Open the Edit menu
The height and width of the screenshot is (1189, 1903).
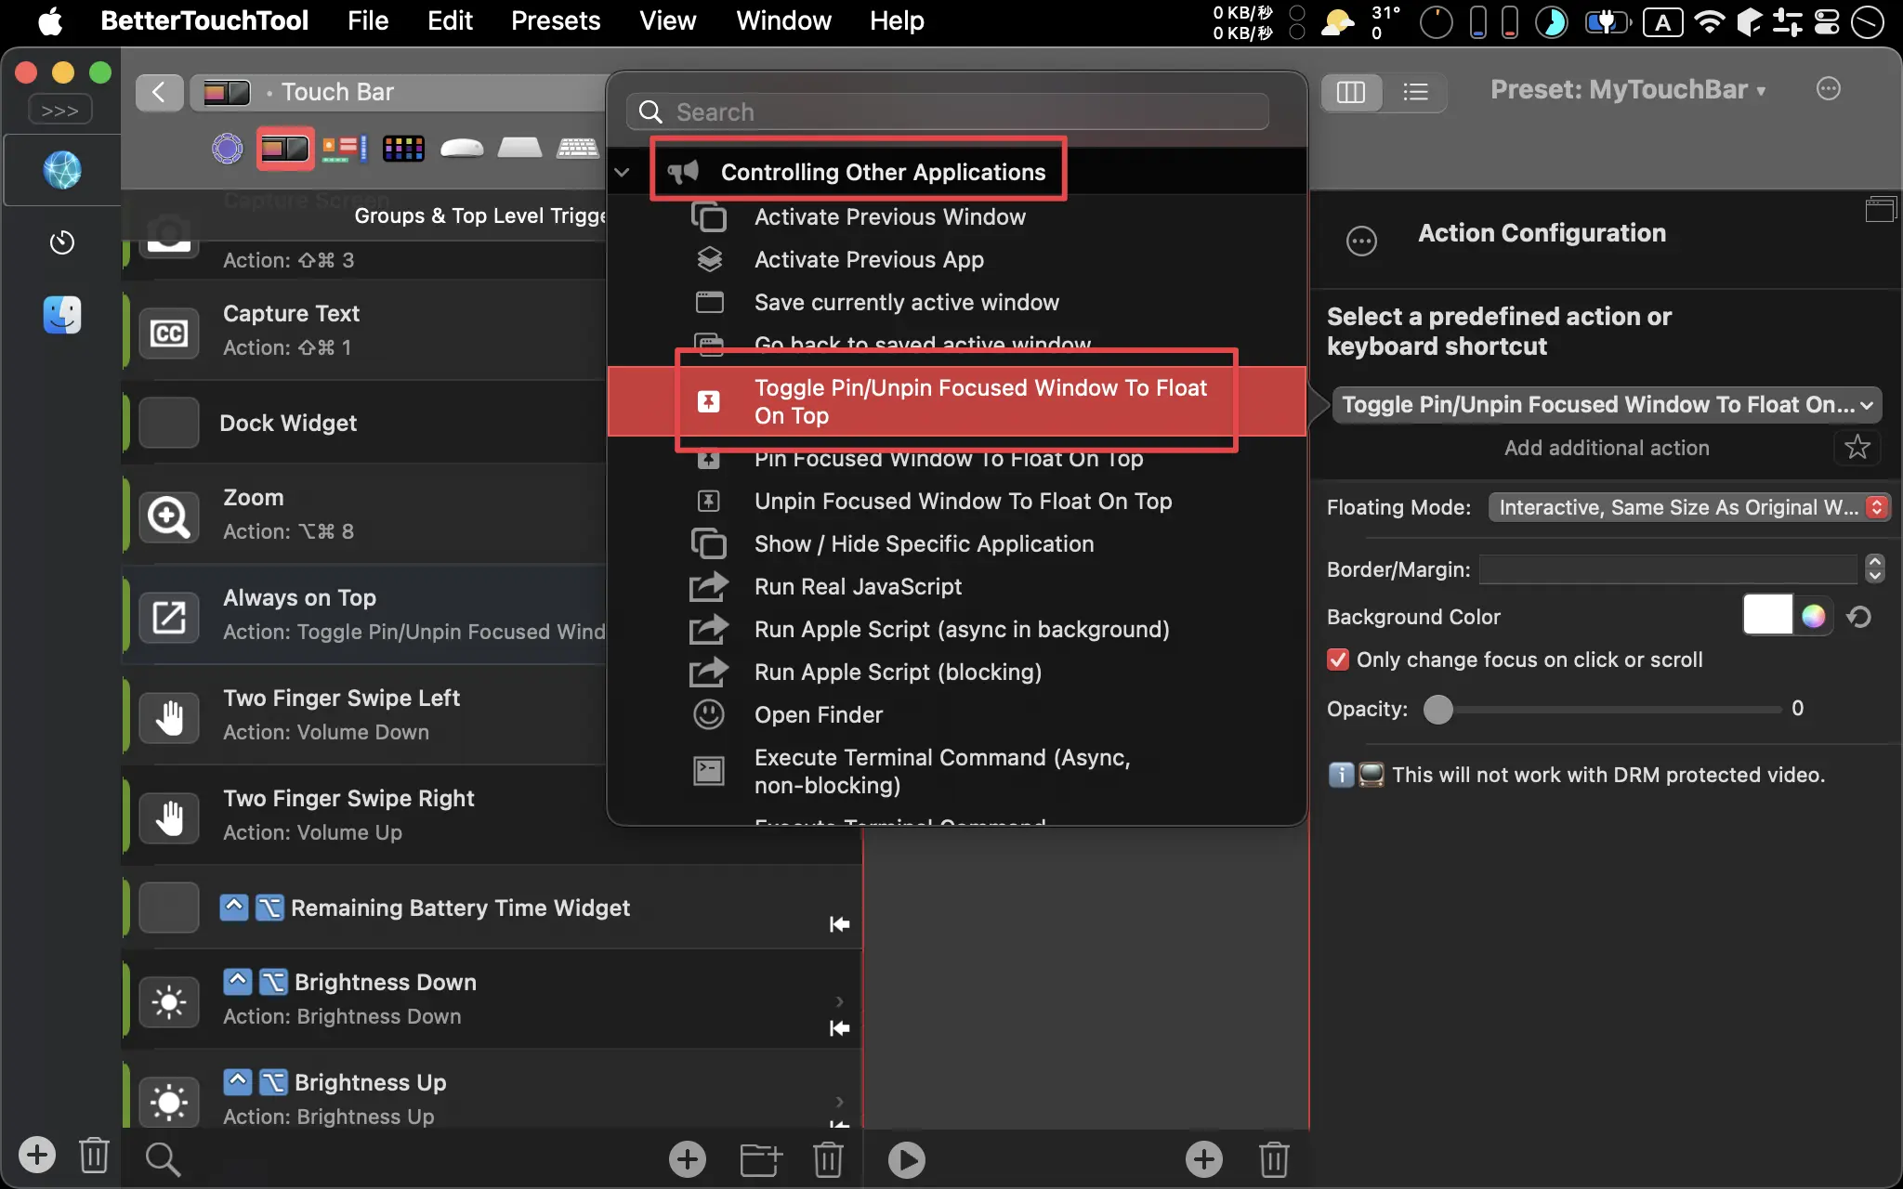point(450,20)
